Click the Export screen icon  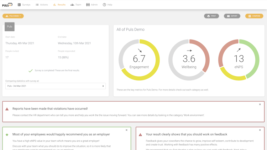(x=228, y=16)
